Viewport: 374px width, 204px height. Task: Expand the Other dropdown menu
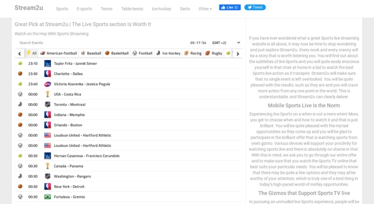tap(205, 9)
